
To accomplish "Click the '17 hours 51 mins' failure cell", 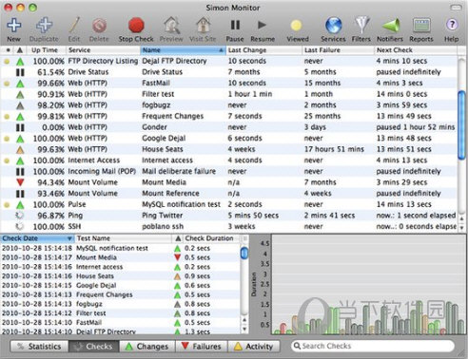I will click(334, 149).
